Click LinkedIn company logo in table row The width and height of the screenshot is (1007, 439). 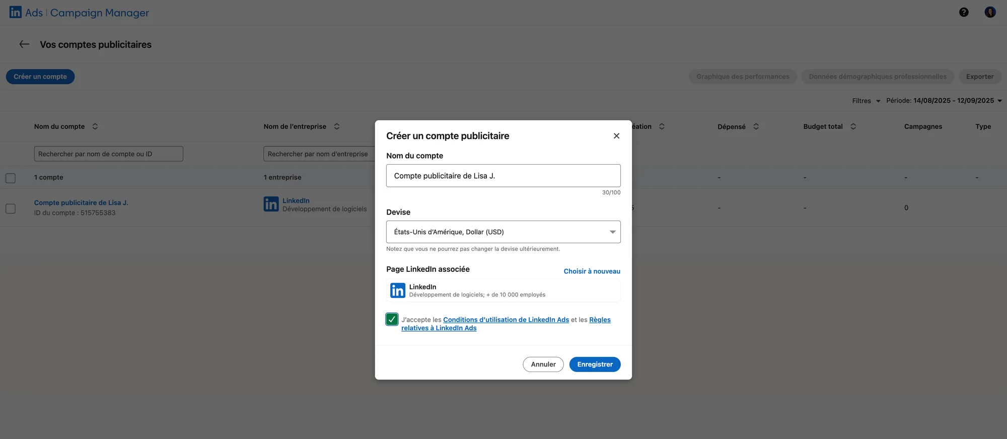coord(271,204)
